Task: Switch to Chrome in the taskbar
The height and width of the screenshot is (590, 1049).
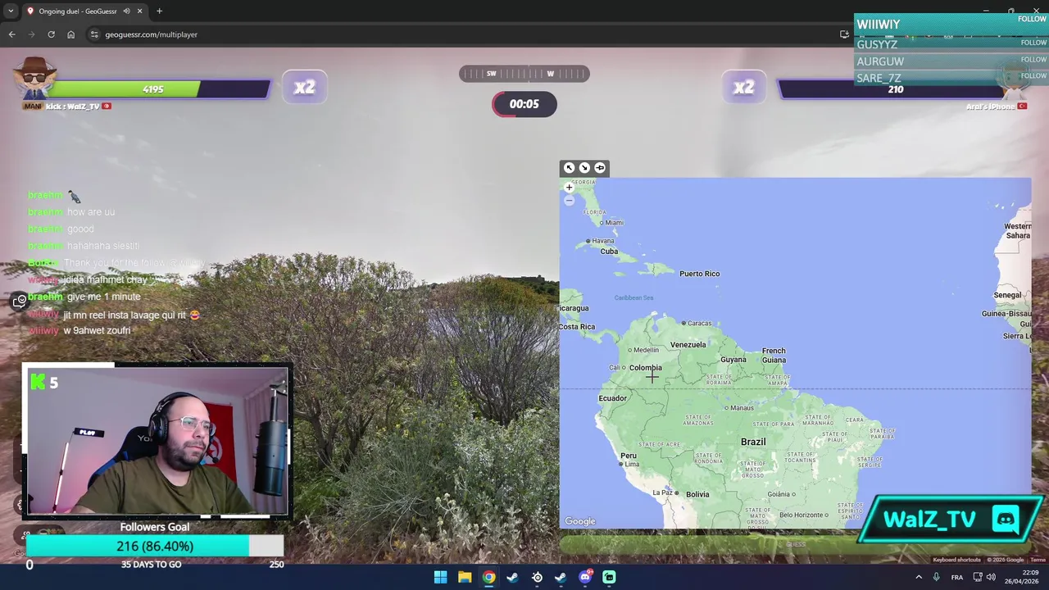Action: 488,577
